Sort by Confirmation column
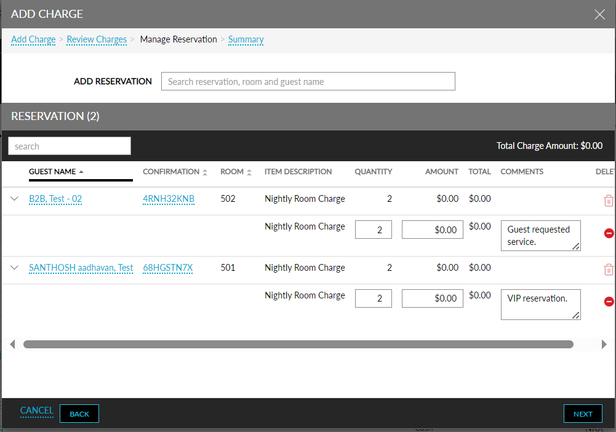 click(x=175, y=172)
